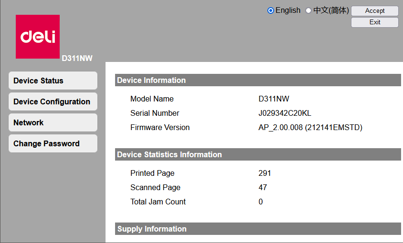The image size is (403, 243).
Task: Click the Model Name label
Action: click(x=152, y=99)
